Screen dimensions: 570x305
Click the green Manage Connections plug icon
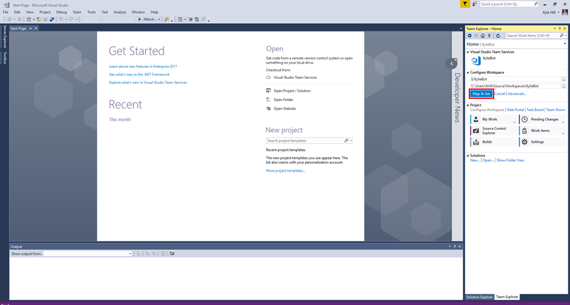tap(489, 36)
